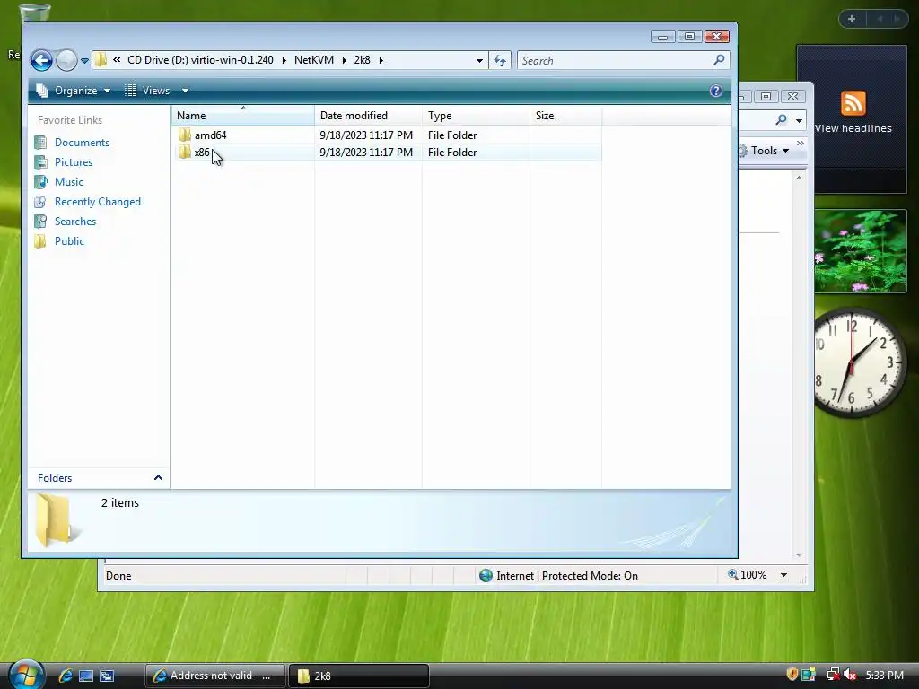The width and height of the screenshot is (919, 689).
Task: Click the slideshow flower picture gadget
Action: [x=861, y=251]
